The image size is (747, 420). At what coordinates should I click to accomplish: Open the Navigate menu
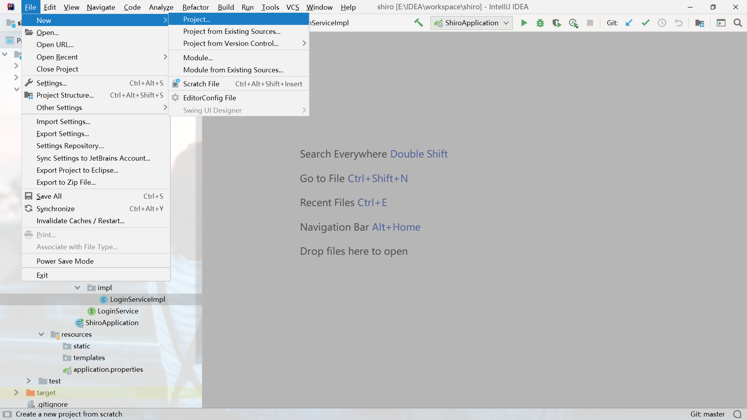pyautogui.click(x=101, y=7)
